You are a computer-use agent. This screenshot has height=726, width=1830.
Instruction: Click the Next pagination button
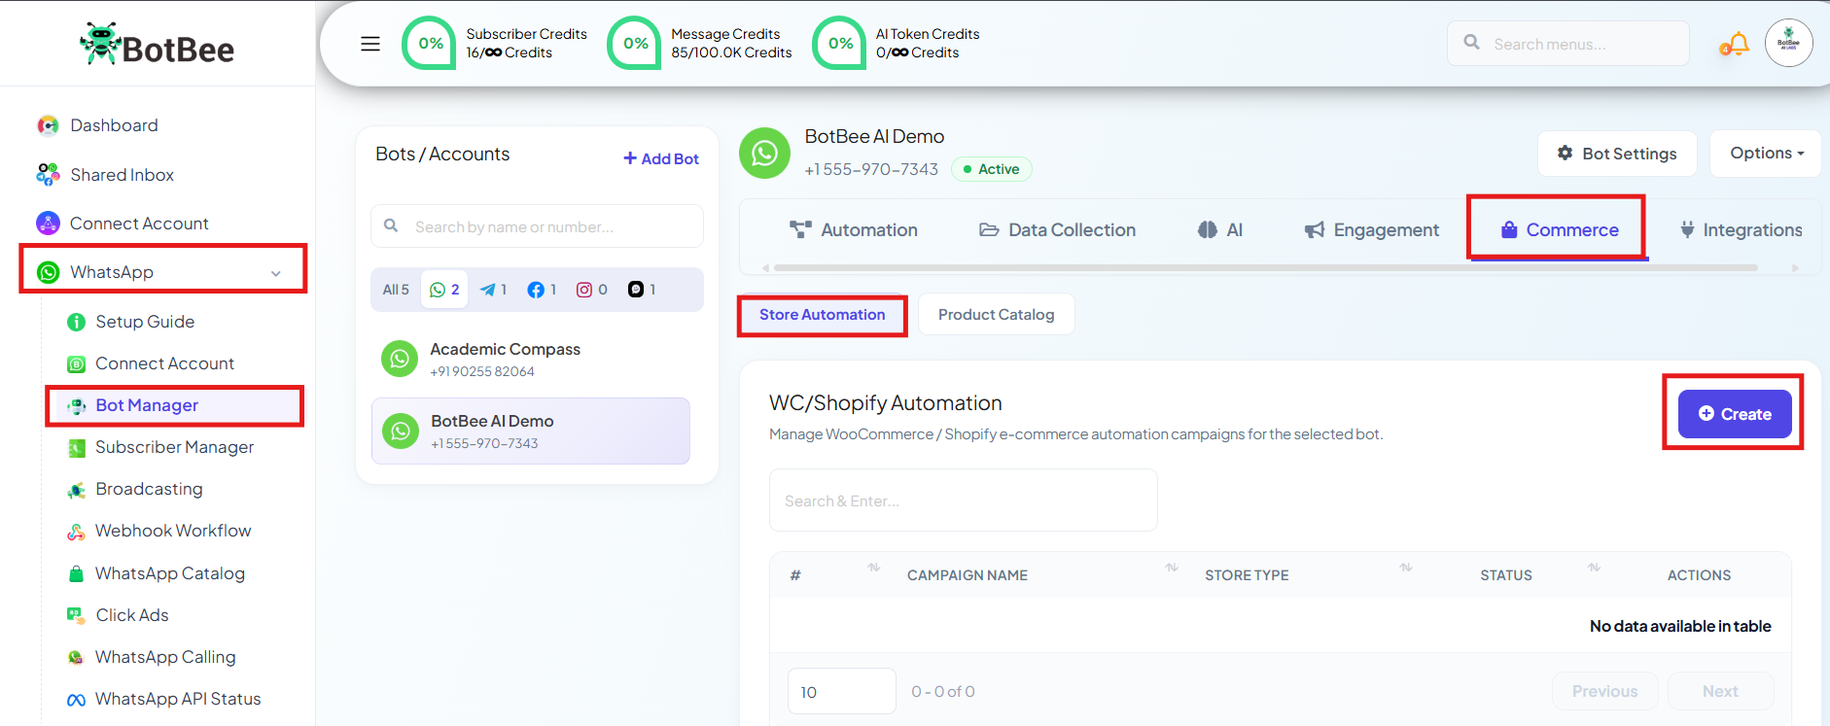[x=1720, y=691]
